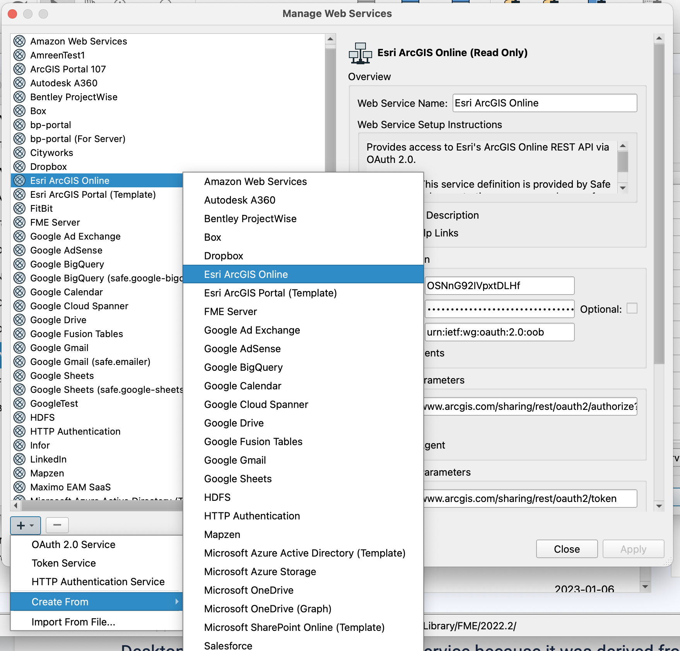Click the icon beside bp-portal (For Server)

click(x=19, y=139)
